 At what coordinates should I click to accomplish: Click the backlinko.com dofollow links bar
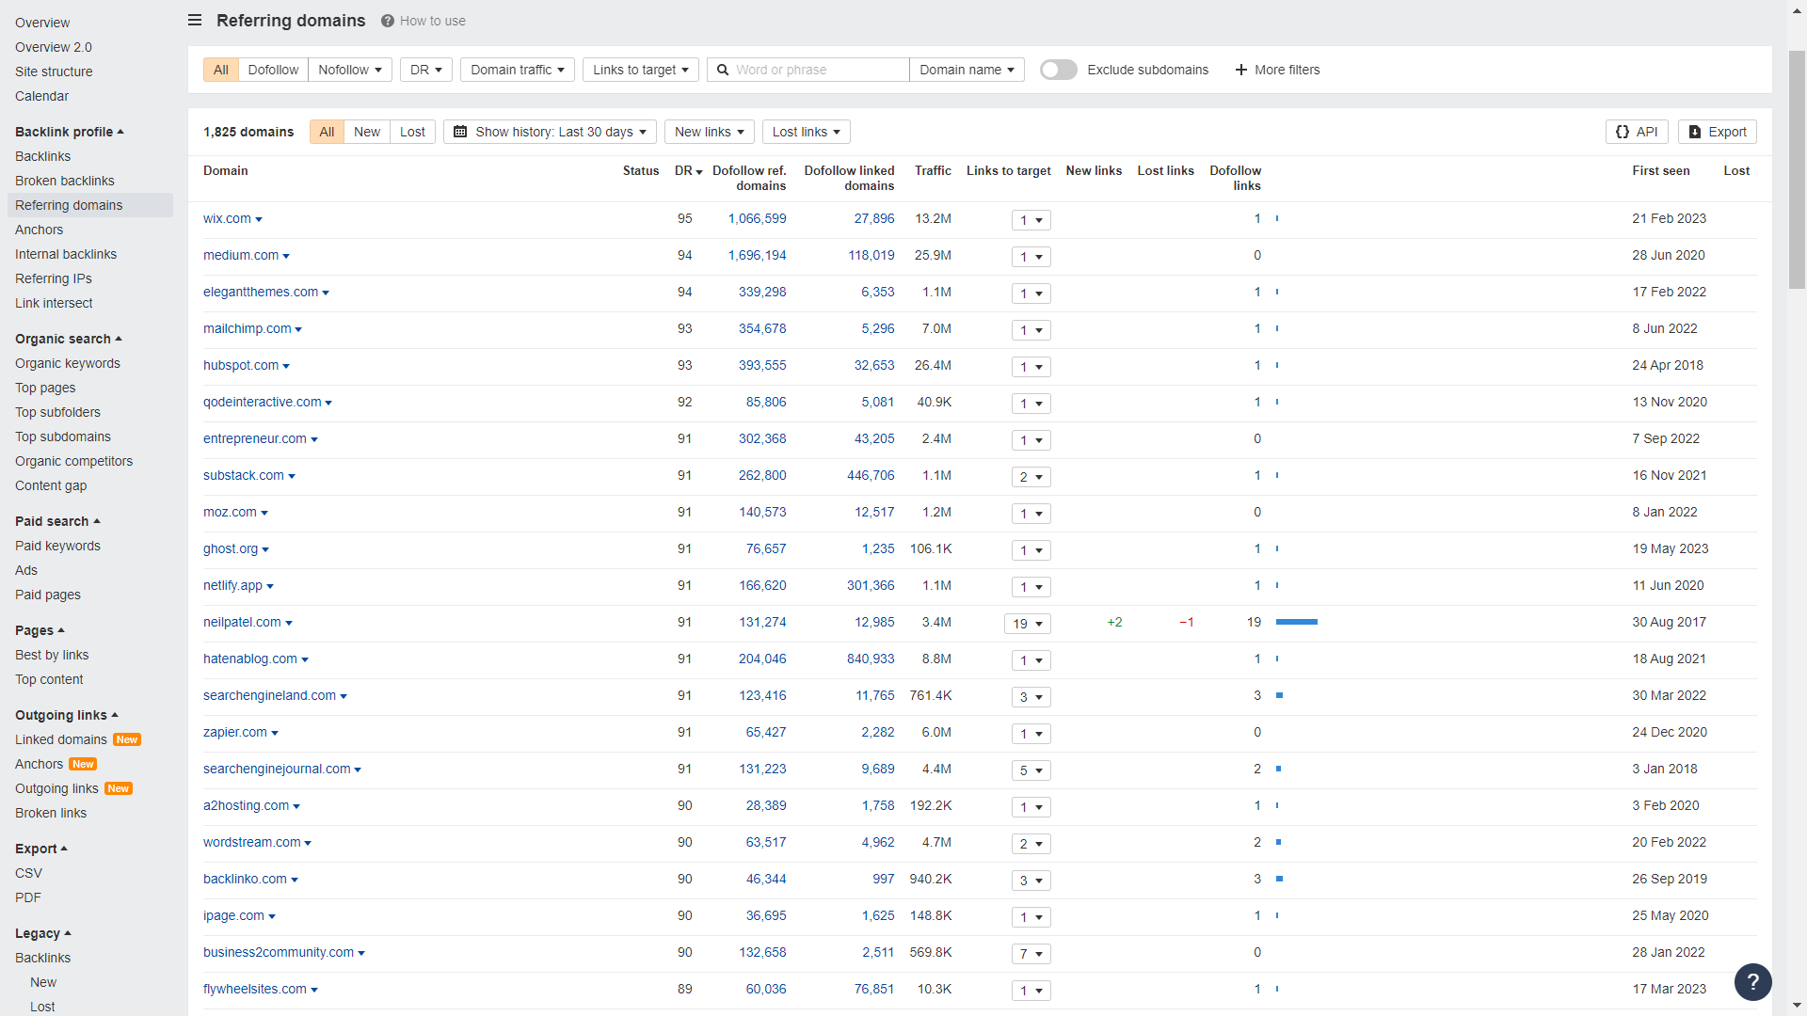coord(1280,879)
